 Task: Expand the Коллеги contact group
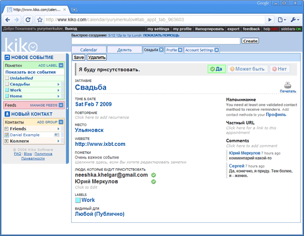(x=7, y=141)
